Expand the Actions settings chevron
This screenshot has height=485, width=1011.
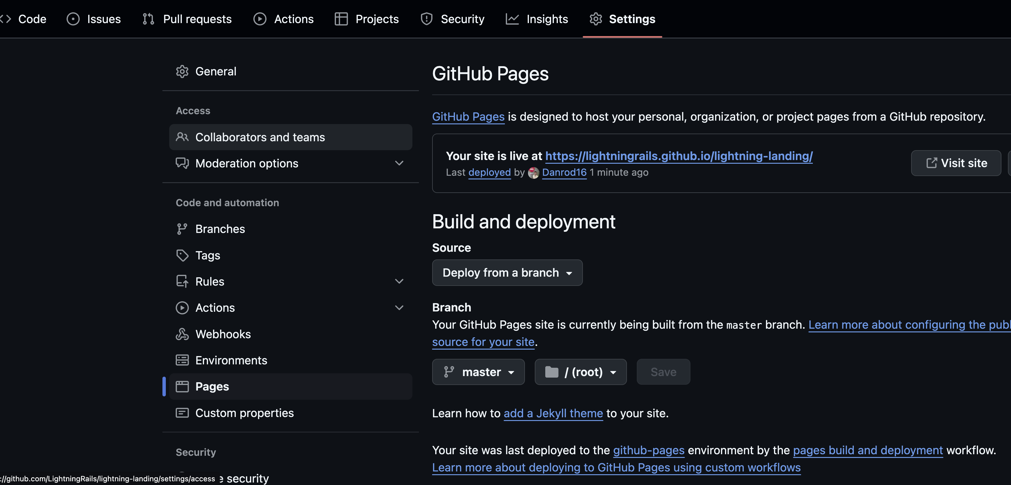pos(399,308)
